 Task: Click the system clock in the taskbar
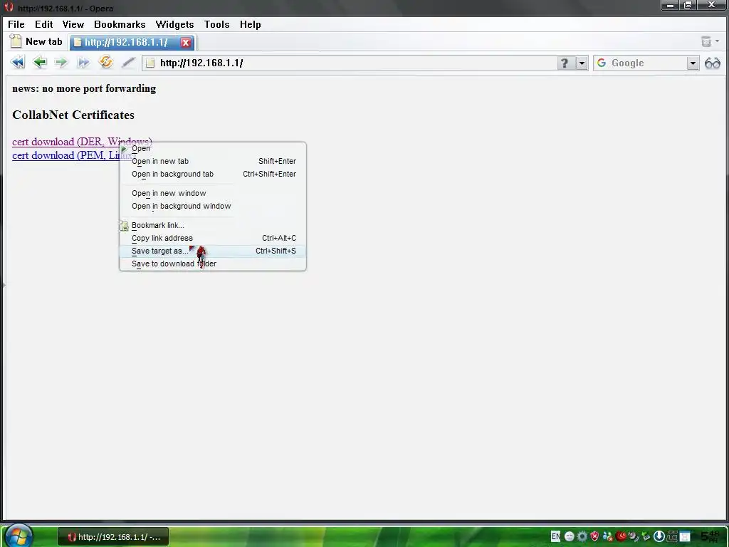coord(710,536)
